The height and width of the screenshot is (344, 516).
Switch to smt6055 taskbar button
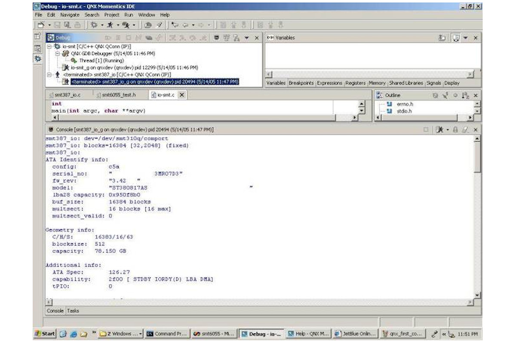tap(214, 334)
